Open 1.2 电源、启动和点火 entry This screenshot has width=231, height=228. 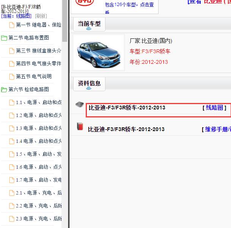pos(39,115)
